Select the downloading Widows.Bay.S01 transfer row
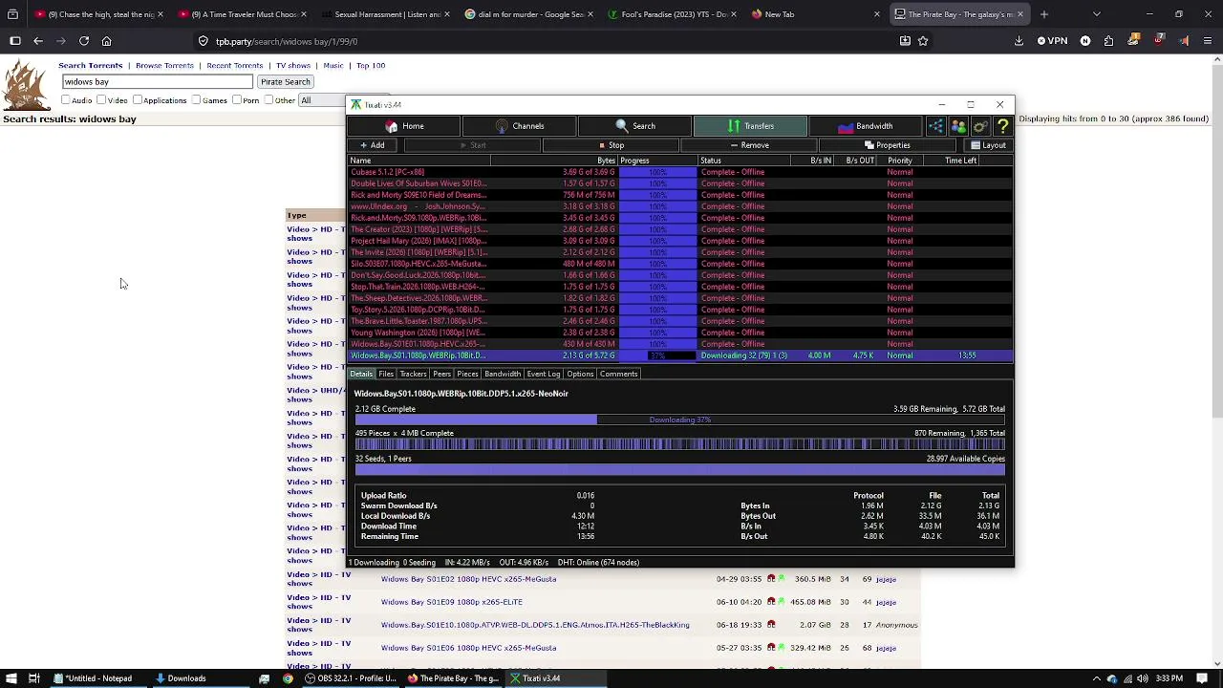This screenshot has width=1223, height=688. coord(679,355)
